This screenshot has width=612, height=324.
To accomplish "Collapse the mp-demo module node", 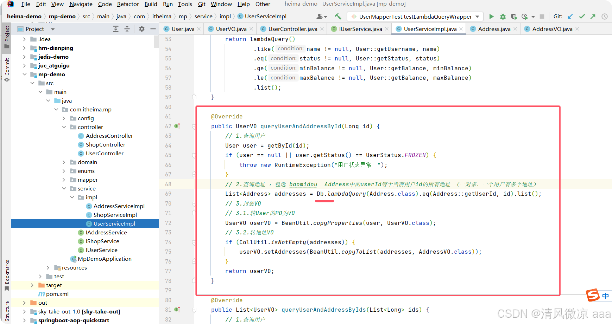I will [24, 74].
